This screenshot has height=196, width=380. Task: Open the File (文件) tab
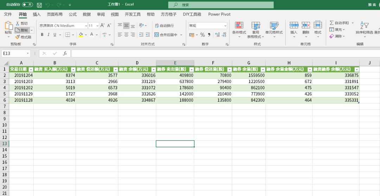[8, 14]
